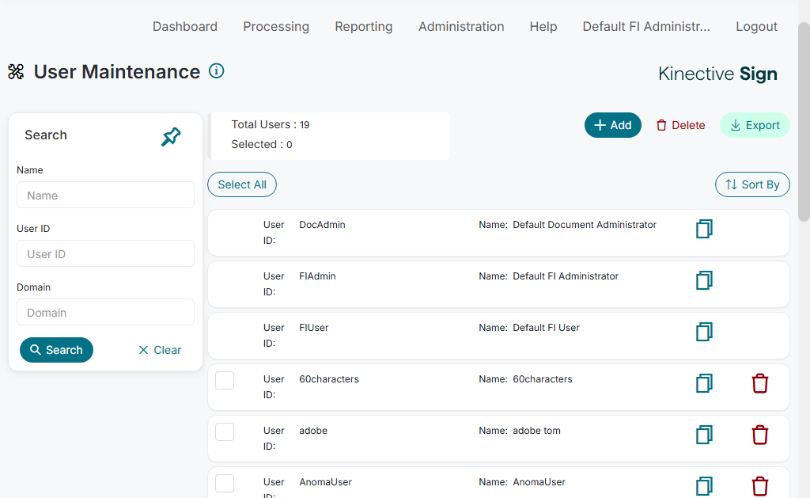
Task: Select the adobe user checkbox
Action: click(x=225, y=431)
